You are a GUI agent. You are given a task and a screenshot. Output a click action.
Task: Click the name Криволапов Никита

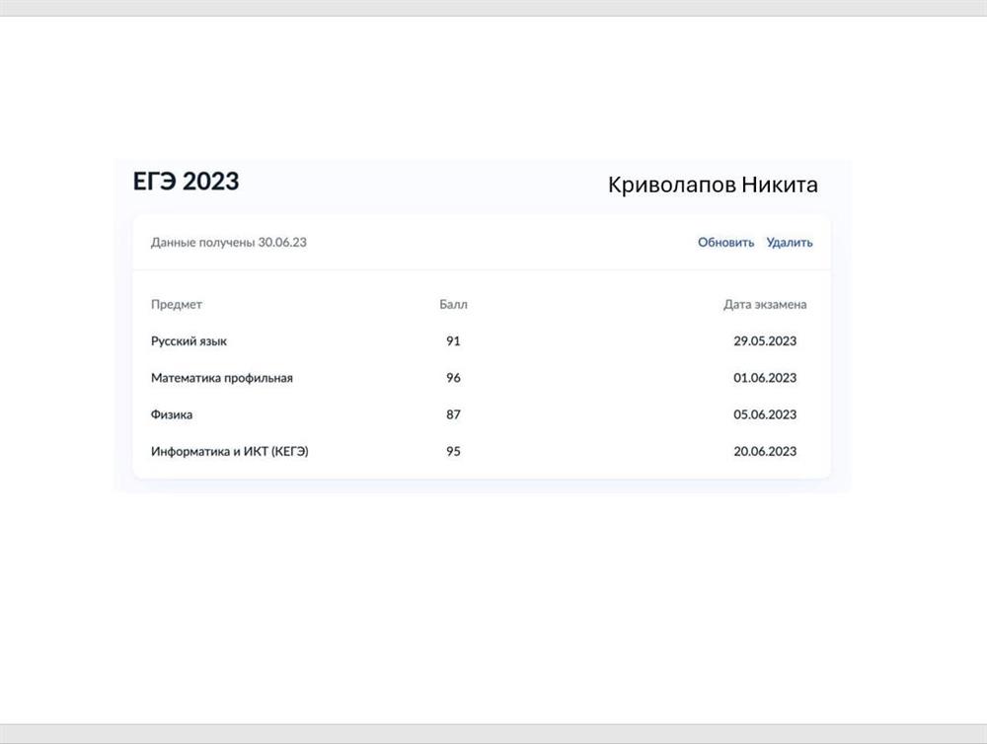[x=713, y=186]
